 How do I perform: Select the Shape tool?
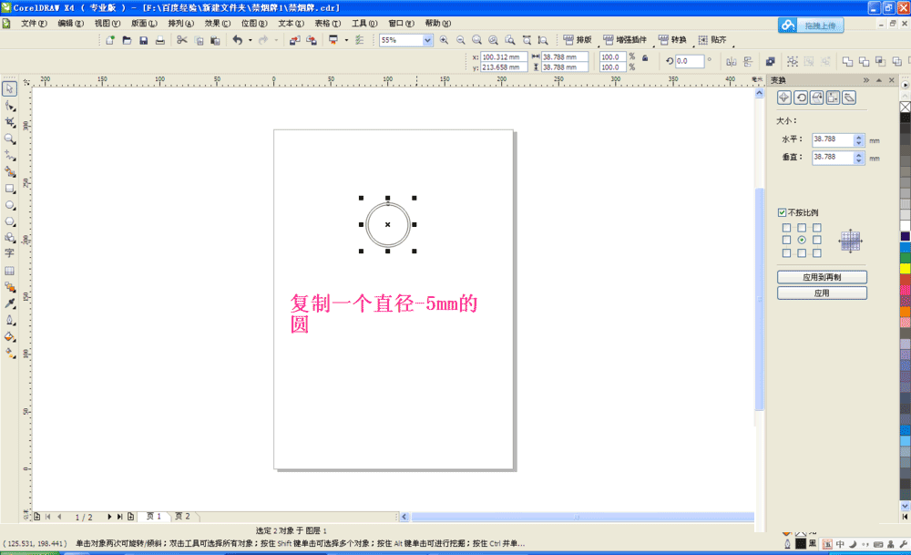point(11,107)
